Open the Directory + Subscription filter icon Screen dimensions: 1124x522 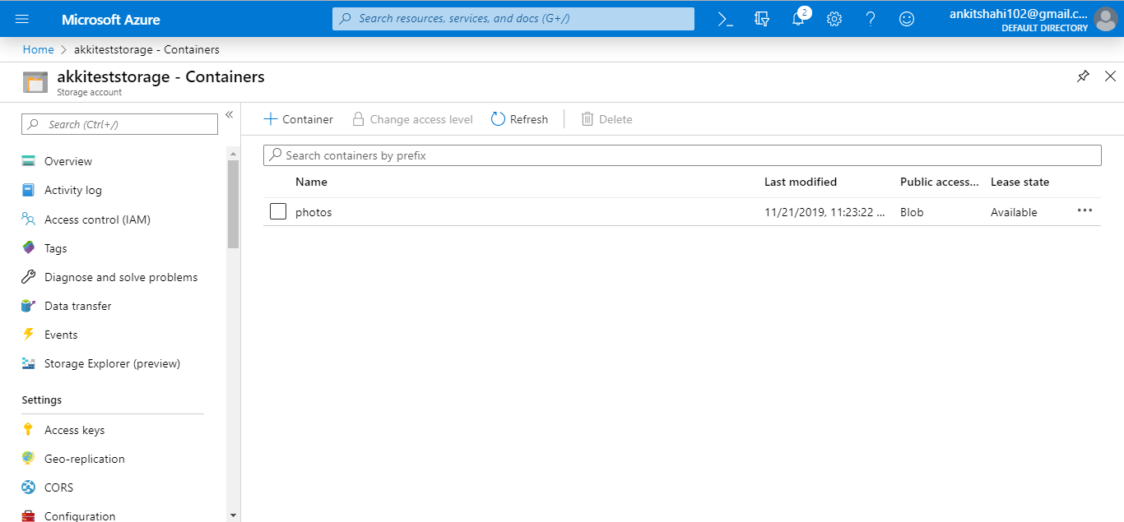(x=762, y=19)
